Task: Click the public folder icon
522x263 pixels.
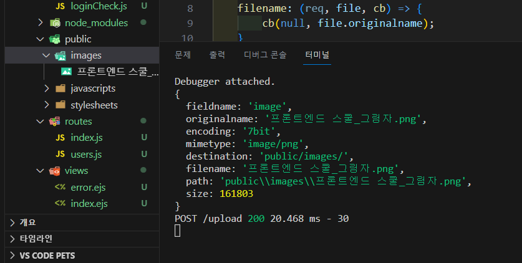Action: click(55, 39)
